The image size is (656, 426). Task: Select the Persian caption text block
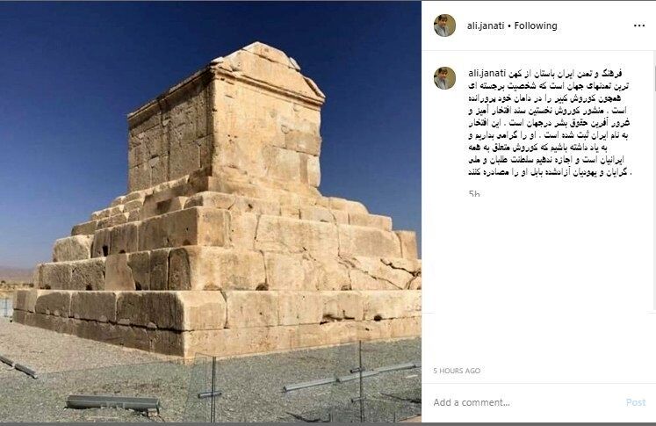pyautogui.click(x=550, y=123)
